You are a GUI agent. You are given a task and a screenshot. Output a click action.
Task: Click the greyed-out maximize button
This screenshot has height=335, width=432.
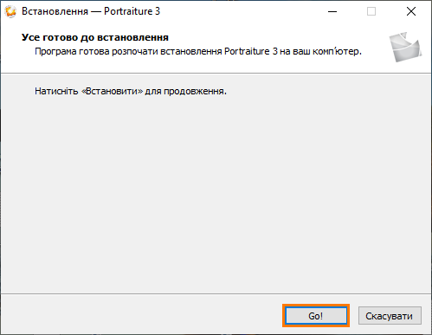371,11
